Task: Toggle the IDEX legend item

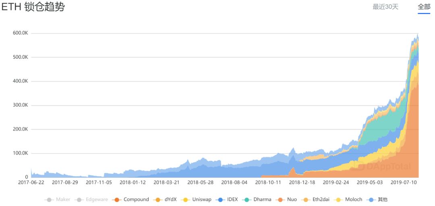Action: pos(226,199)
